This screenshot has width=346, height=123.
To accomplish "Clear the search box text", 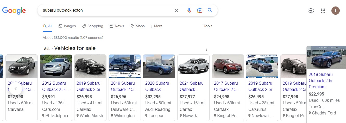I will coord(177,11).
